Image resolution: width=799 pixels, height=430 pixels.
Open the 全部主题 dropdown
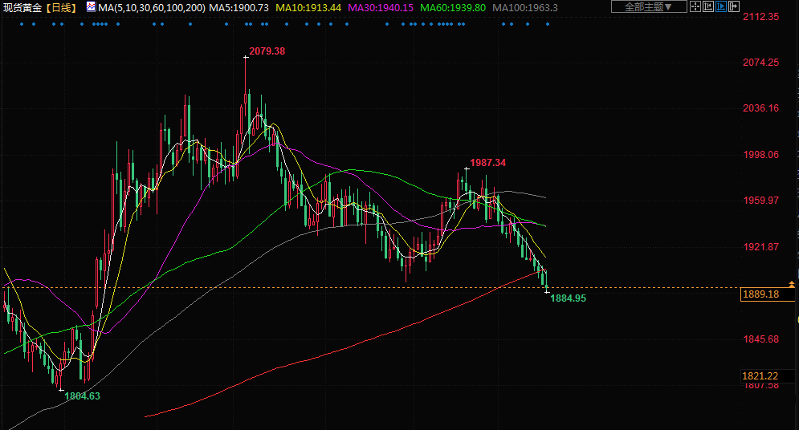click(x=648, y=7)
